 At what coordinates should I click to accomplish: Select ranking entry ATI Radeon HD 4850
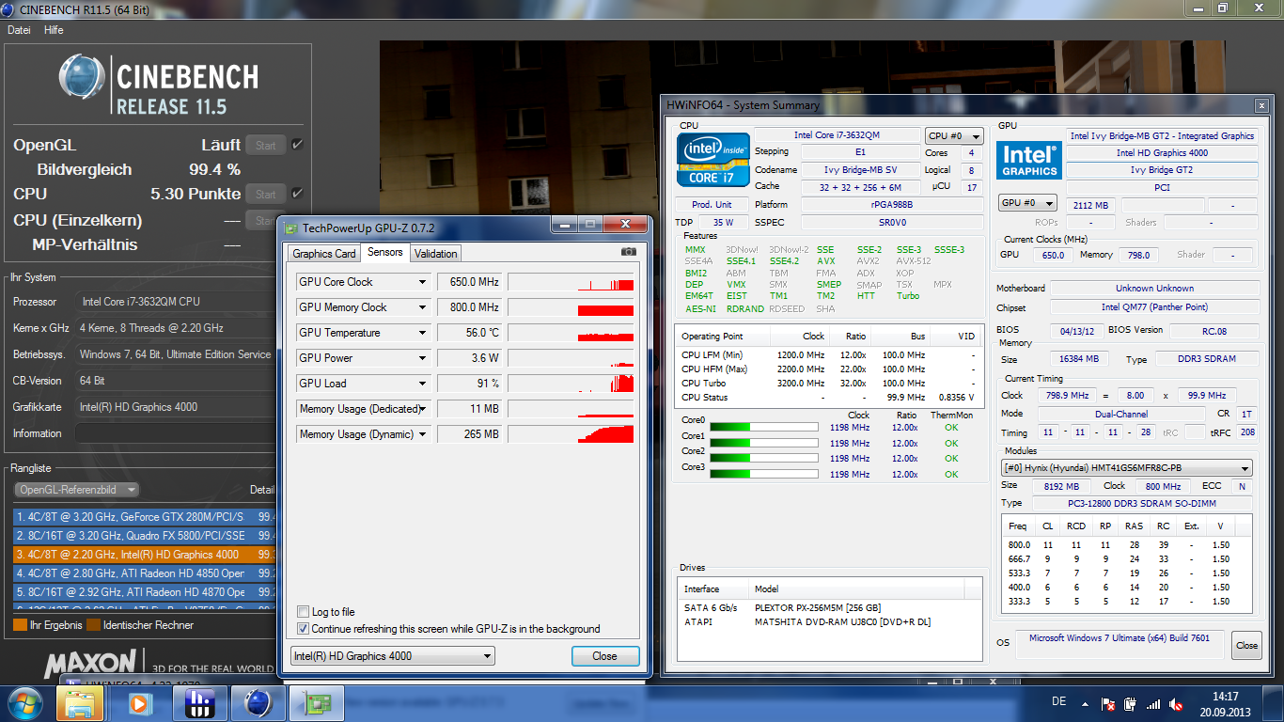143,573
